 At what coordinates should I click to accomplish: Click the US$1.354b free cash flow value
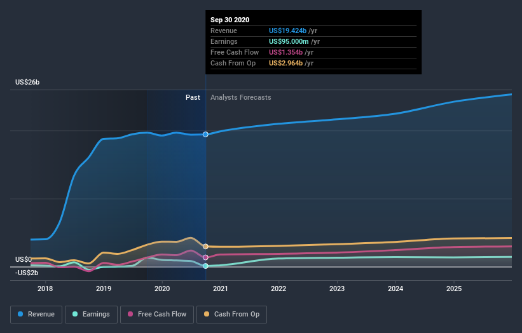tap(285, 52)
